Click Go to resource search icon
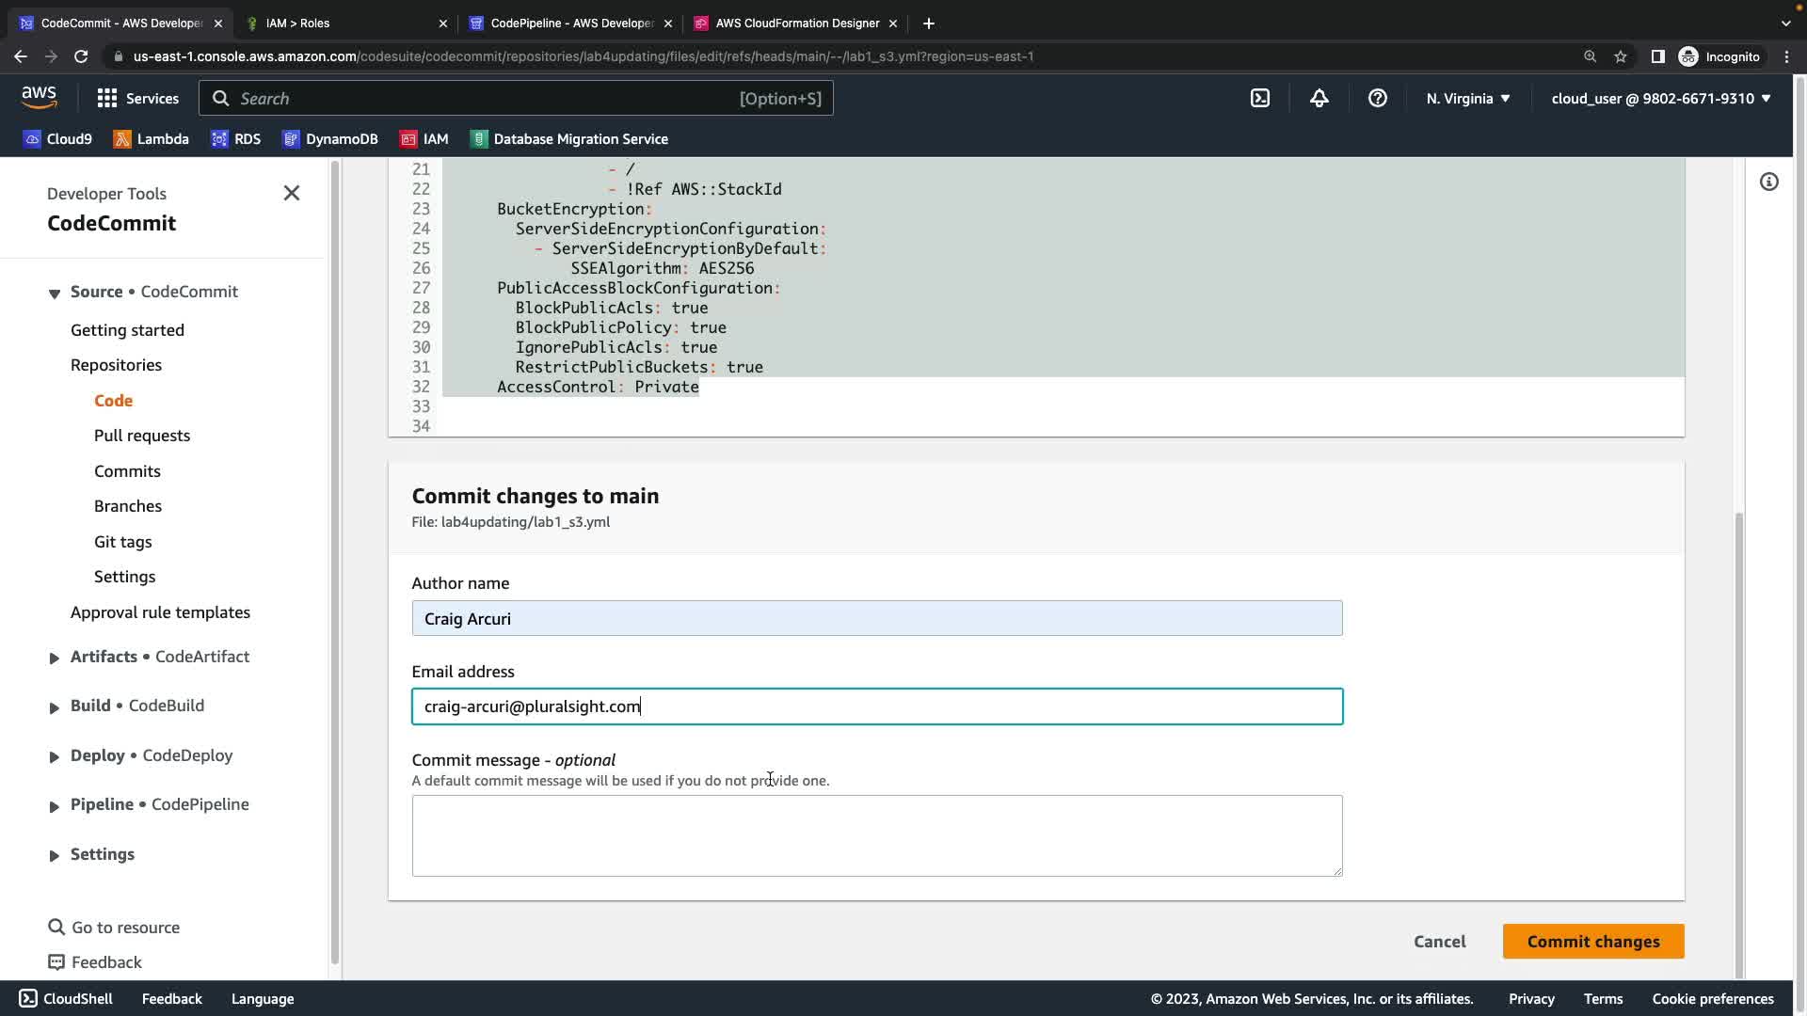Image resolution: width=1807 pixels, height=1016 pixels. tap(56, 927)
